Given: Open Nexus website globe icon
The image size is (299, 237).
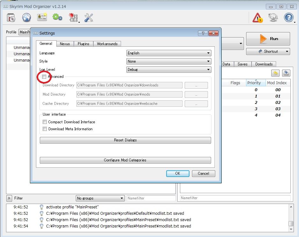Looking at the screenshot, I should [26, 18].
